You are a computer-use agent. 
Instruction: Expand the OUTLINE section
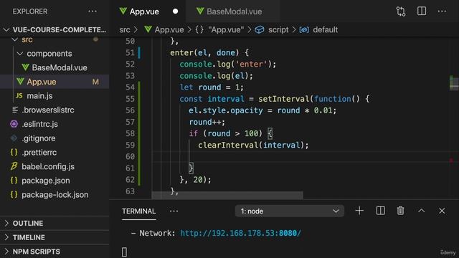pos(55,223)
